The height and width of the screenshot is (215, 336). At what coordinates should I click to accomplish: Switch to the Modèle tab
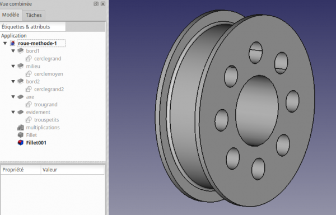point(11,15)
